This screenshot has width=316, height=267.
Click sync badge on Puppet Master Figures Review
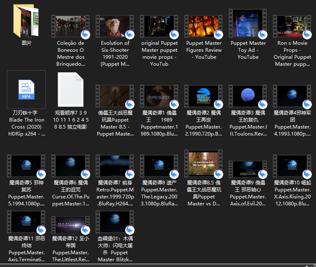218,35
